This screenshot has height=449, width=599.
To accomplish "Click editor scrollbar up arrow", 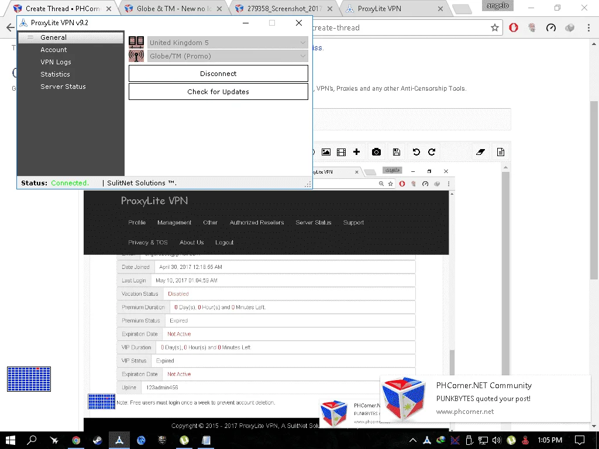I will pyautogui.click(x=505, y=167).
